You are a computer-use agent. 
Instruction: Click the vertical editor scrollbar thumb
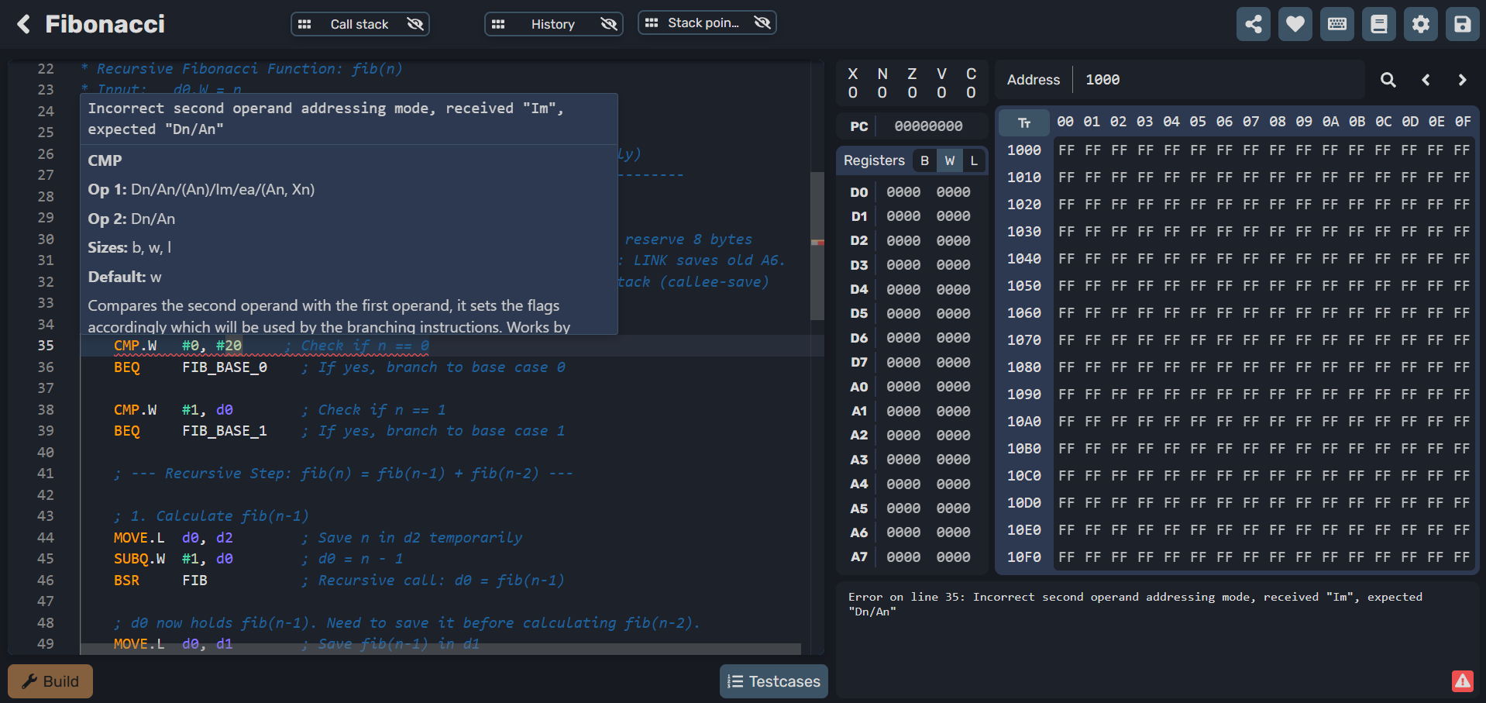pos(817,246)
